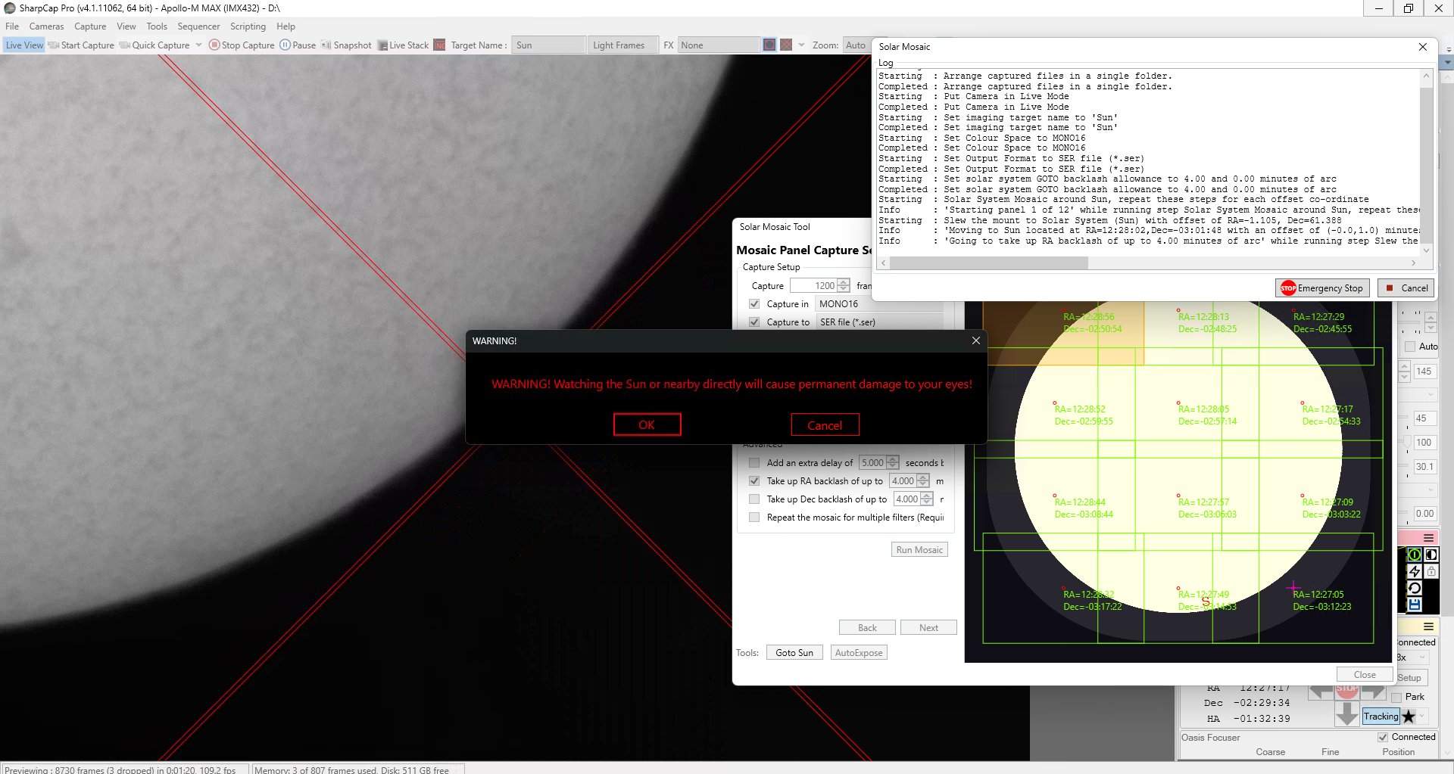
Task: Click the mount move-right arrow
Action: pos(1373,692)
